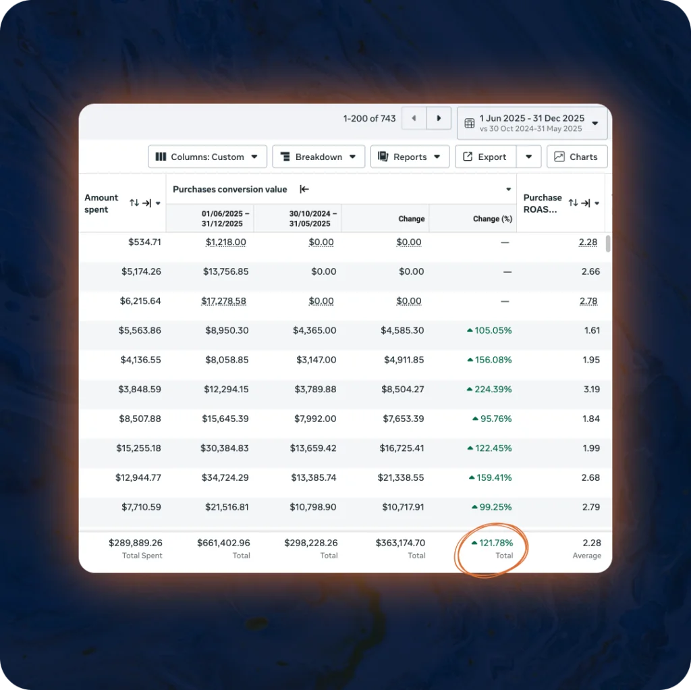Open the Columns: Custom dropdown
Image resolution: width=691 pixels, height=690 pixels.
[x=207, y=157]
